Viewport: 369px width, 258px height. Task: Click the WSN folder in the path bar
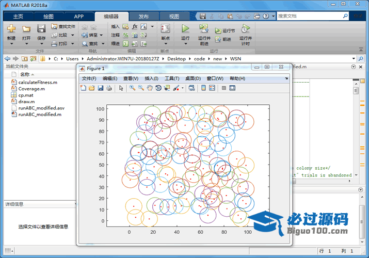[x=235, y=58]
